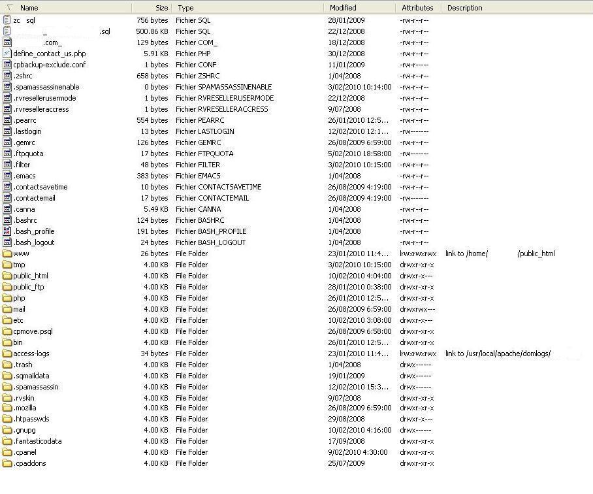Click the .rvskin folder name

point(24,398)
